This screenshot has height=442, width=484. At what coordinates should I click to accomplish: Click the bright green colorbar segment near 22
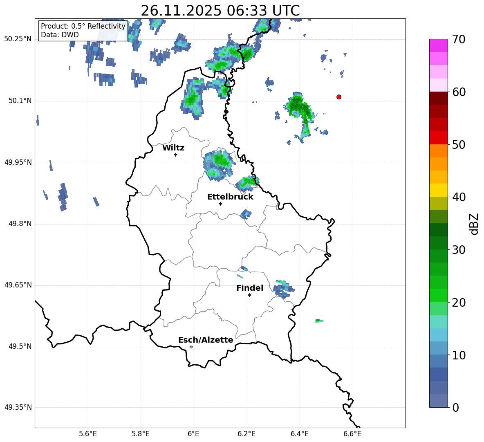(x=439, y=295)
